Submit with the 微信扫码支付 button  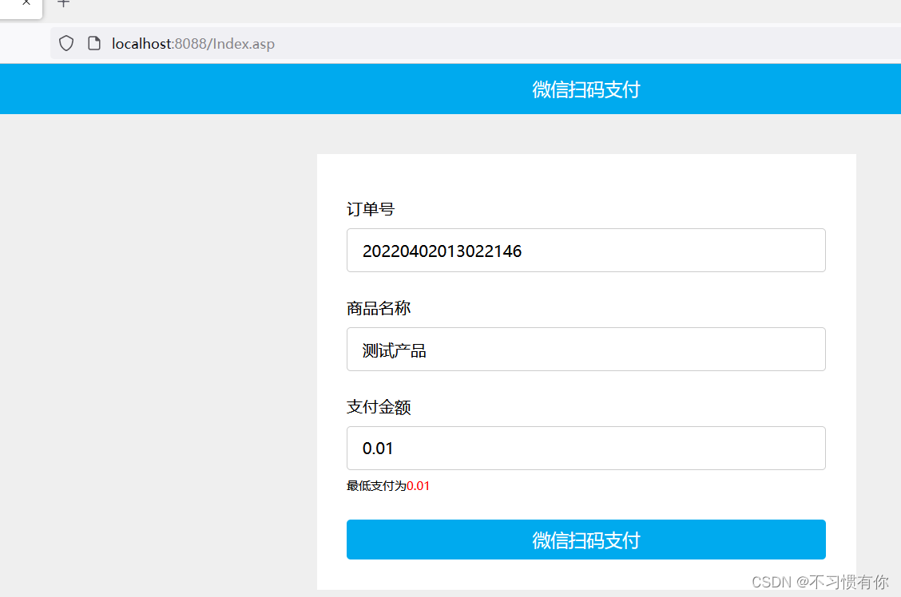tap(585, 540)
